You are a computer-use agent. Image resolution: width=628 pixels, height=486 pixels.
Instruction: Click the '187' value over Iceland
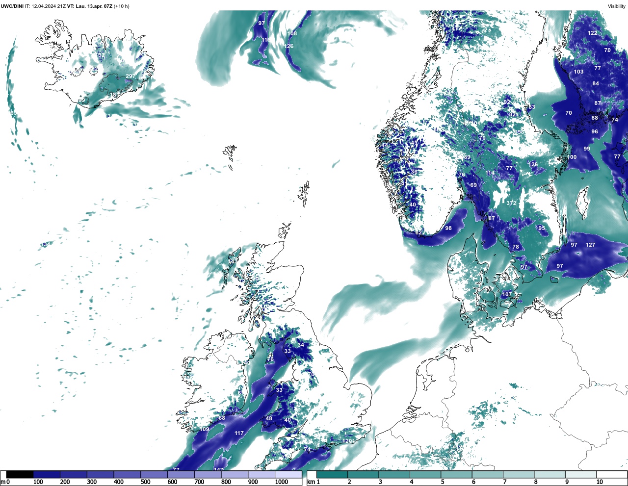(x=114, y=95)
